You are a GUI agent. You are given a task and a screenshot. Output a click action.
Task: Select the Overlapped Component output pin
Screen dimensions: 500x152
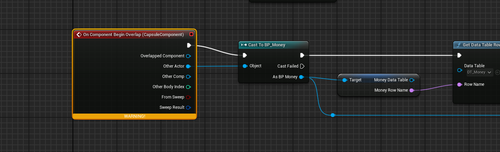pos(188,56)
